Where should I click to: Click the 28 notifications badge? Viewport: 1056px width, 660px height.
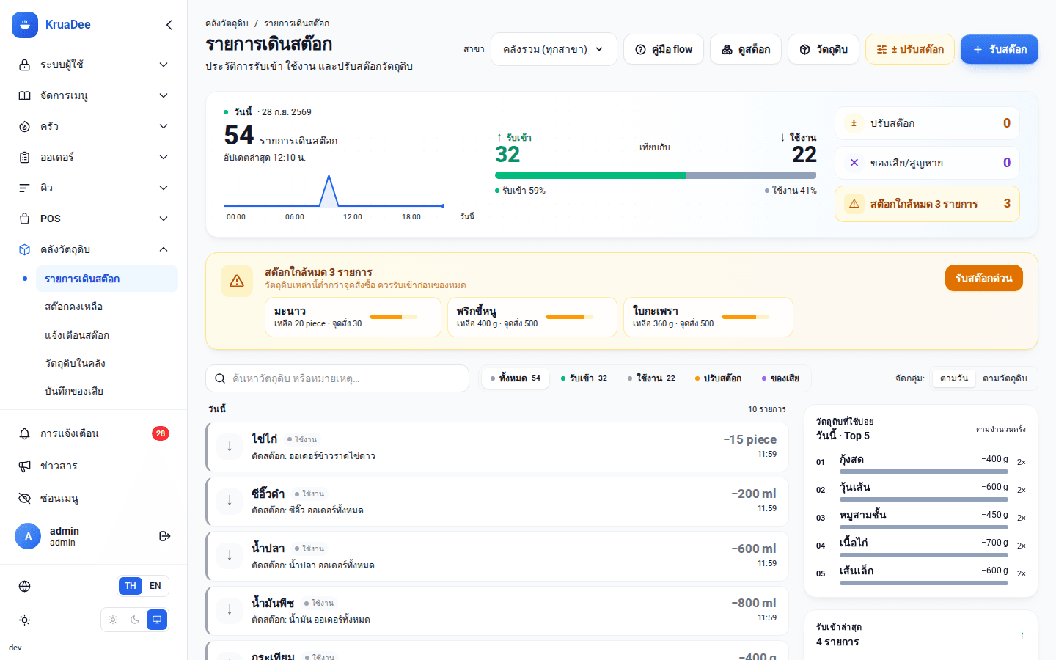click(x=161, y=433)
